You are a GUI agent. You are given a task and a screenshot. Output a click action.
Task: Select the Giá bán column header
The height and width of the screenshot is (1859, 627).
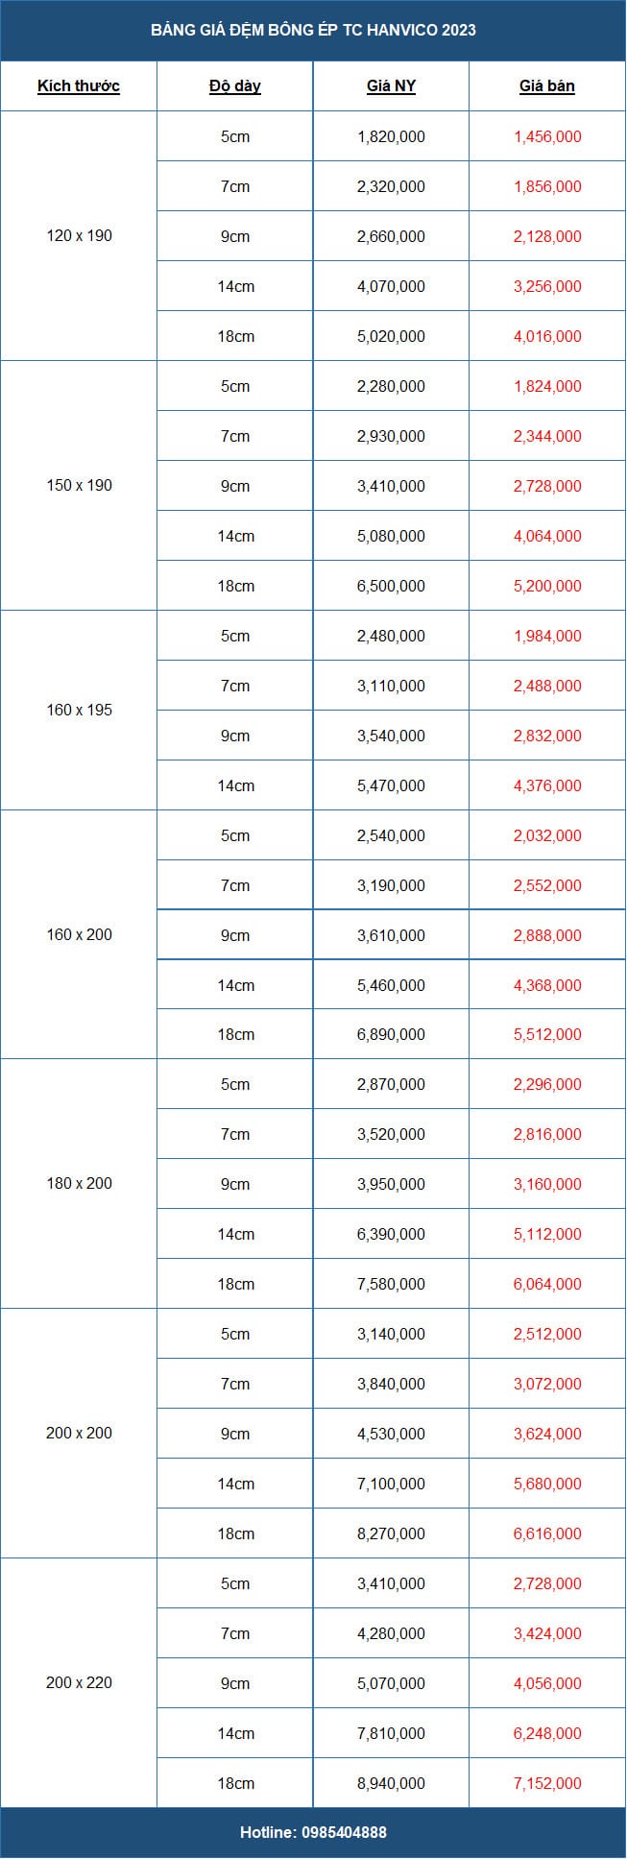tap(547, 86)
